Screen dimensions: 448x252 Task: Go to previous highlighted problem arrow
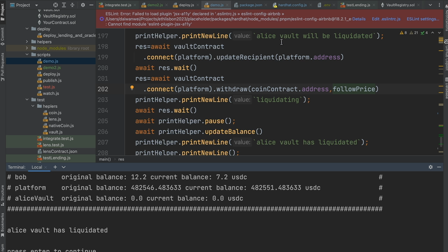coord(433,33)
